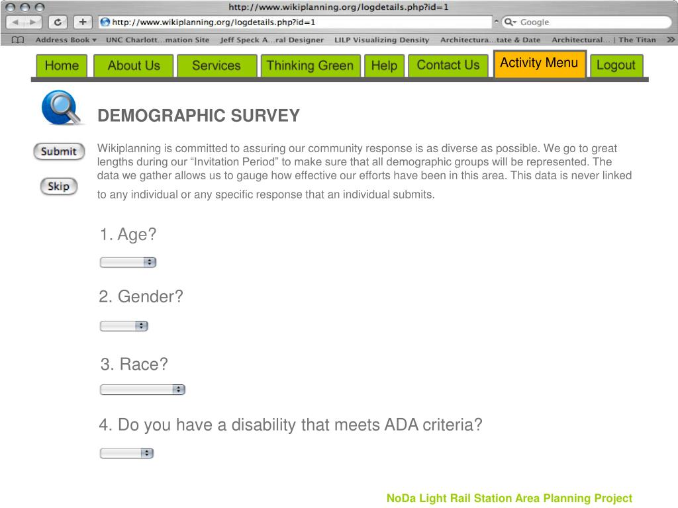The image size is (678, 508).
Task: Open the Race dropdown
Action: [x=143, y=389]
